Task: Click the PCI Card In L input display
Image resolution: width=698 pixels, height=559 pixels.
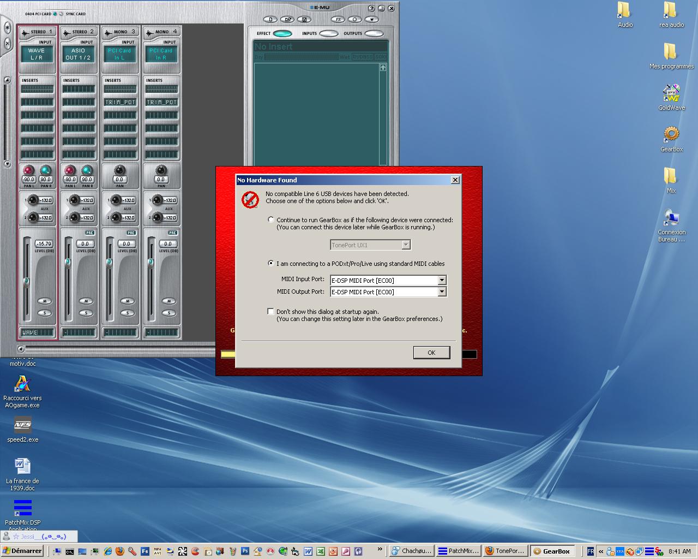Action: coord(120,54)
